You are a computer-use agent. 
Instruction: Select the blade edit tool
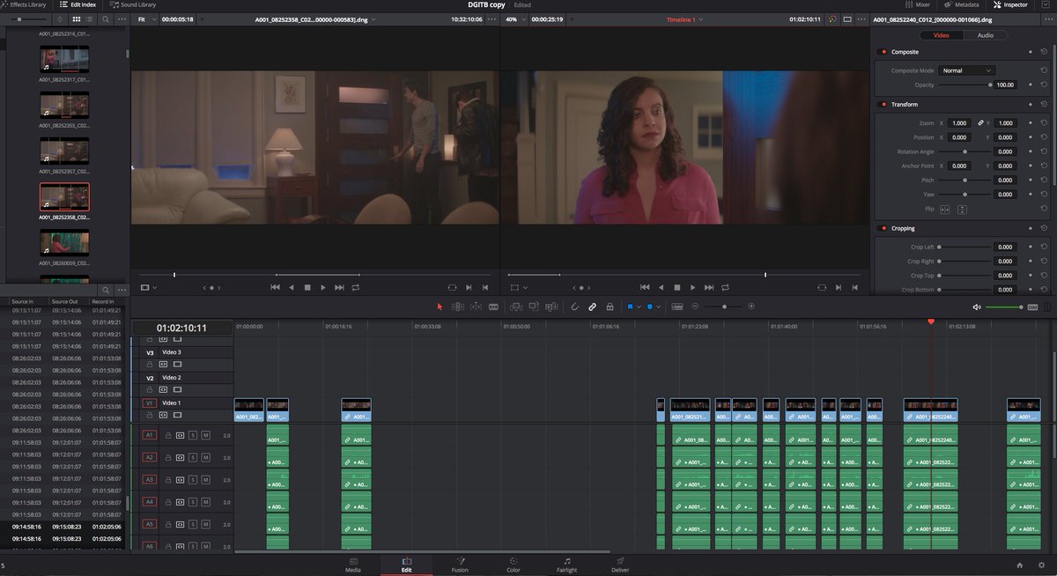click(493, 306)
